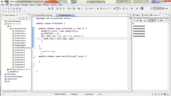Image resolution: width=171 pixels, height=96 pixels.
Task: Click the Console vertical scrollbar
Action: 169,56
